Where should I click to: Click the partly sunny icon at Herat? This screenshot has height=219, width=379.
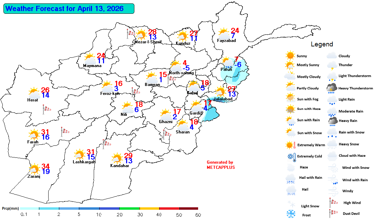pos(34,93)
